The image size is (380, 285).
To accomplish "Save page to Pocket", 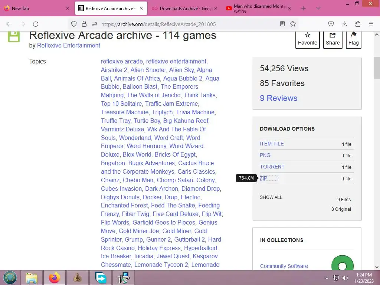I will click(331, 24).
